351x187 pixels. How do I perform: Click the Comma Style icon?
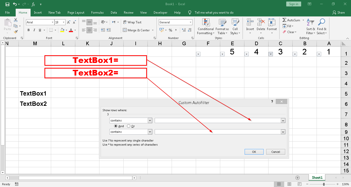click(176, 30)
